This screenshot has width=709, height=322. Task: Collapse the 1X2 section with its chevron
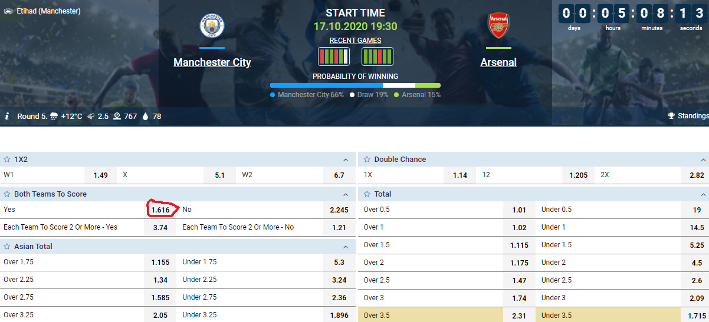[x=346, y=160]
